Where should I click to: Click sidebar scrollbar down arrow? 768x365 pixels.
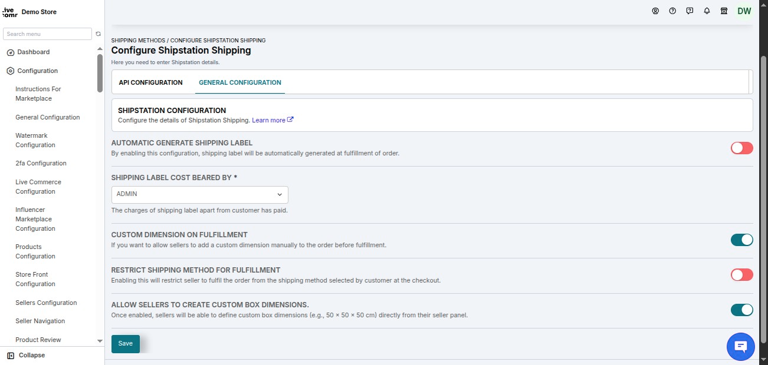coord(100,341)
